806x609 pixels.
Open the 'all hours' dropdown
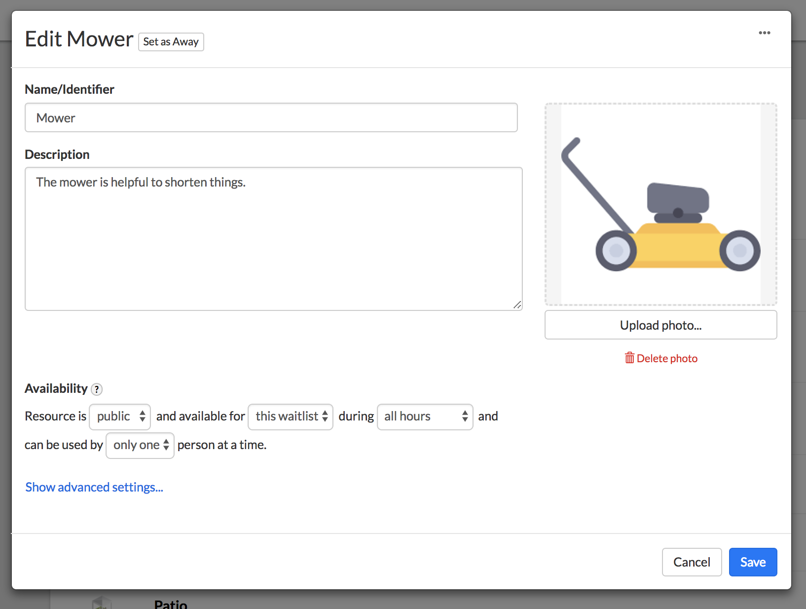pos(425,417)
